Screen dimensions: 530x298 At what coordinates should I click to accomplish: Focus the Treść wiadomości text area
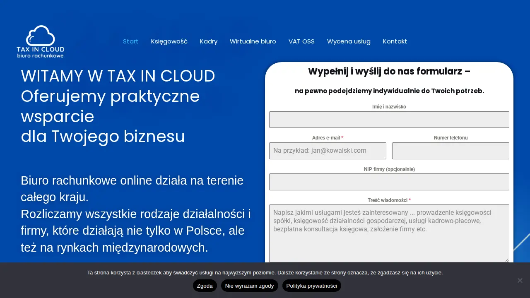[x=389, y=233]
